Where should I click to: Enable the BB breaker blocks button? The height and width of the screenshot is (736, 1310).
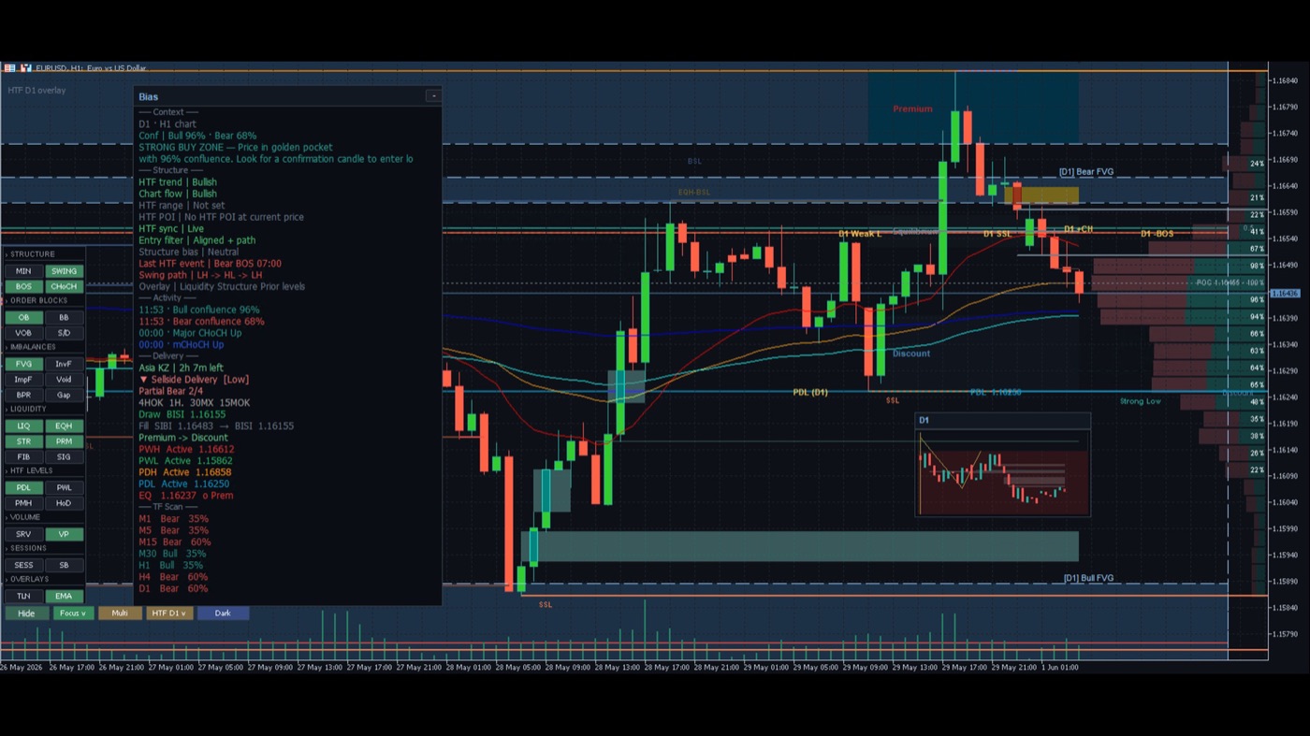pyautogui.click(x=64, y=318)
